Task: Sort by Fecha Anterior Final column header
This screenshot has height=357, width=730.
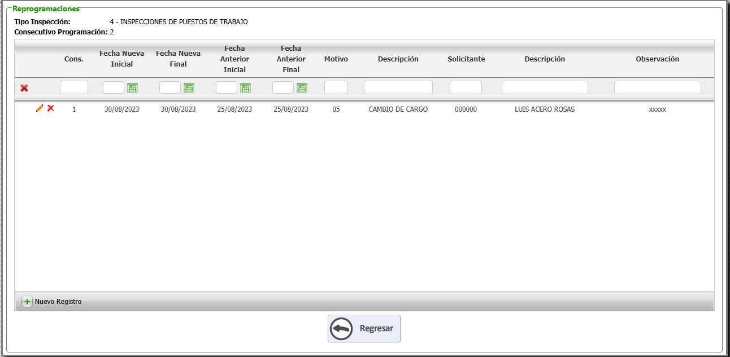Action: (292, 59)
